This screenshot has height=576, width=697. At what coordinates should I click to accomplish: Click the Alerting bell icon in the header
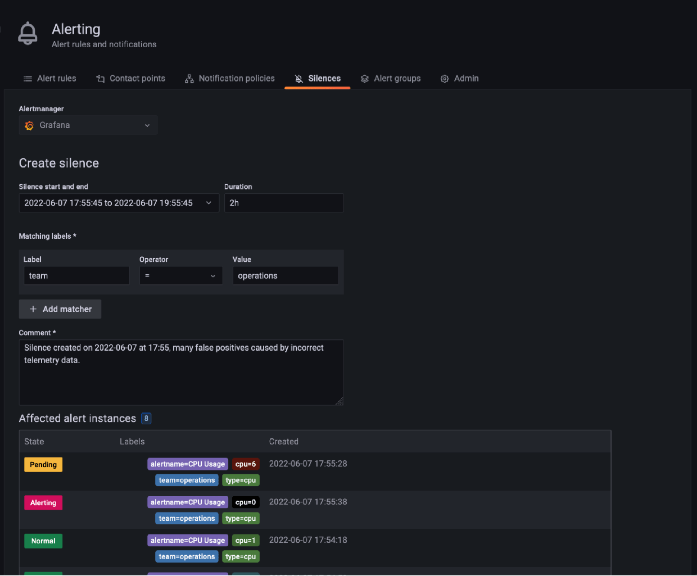[x=28, y=33]
